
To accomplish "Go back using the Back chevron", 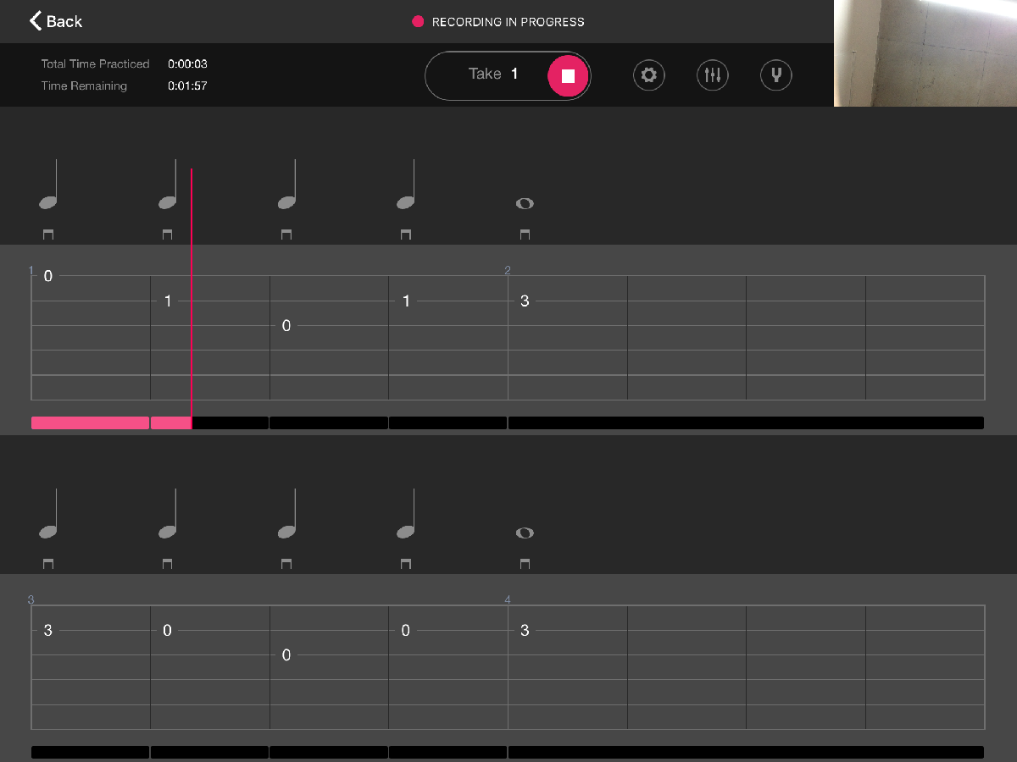I will (56, 21).
